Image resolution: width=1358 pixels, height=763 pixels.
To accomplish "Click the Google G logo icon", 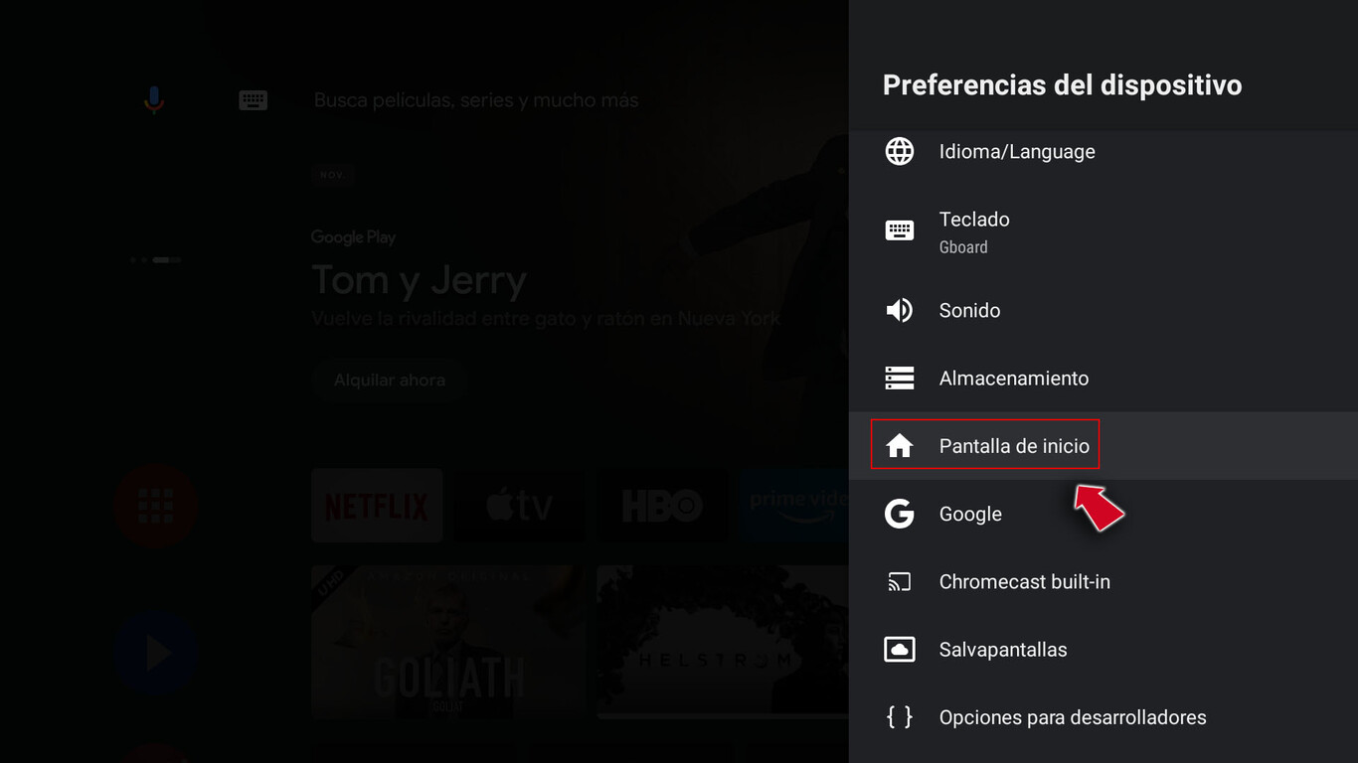I will [900, 514].
